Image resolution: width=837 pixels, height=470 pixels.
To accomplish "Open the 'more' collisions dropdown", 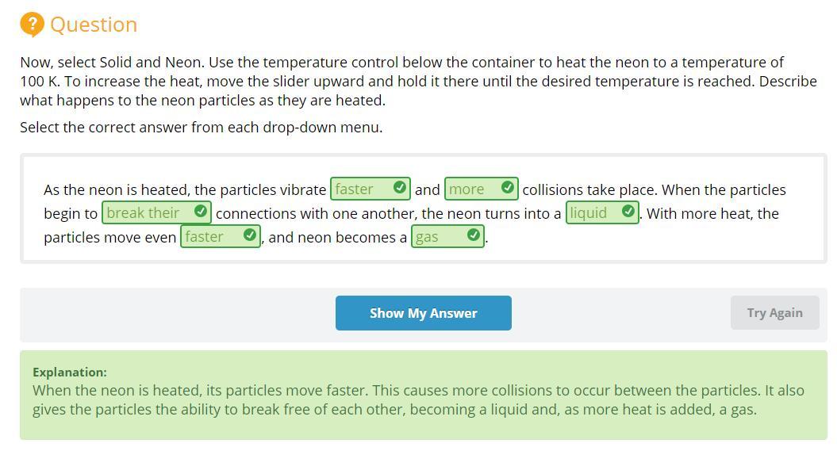I will pyautogui.click(x=482, y=189).
